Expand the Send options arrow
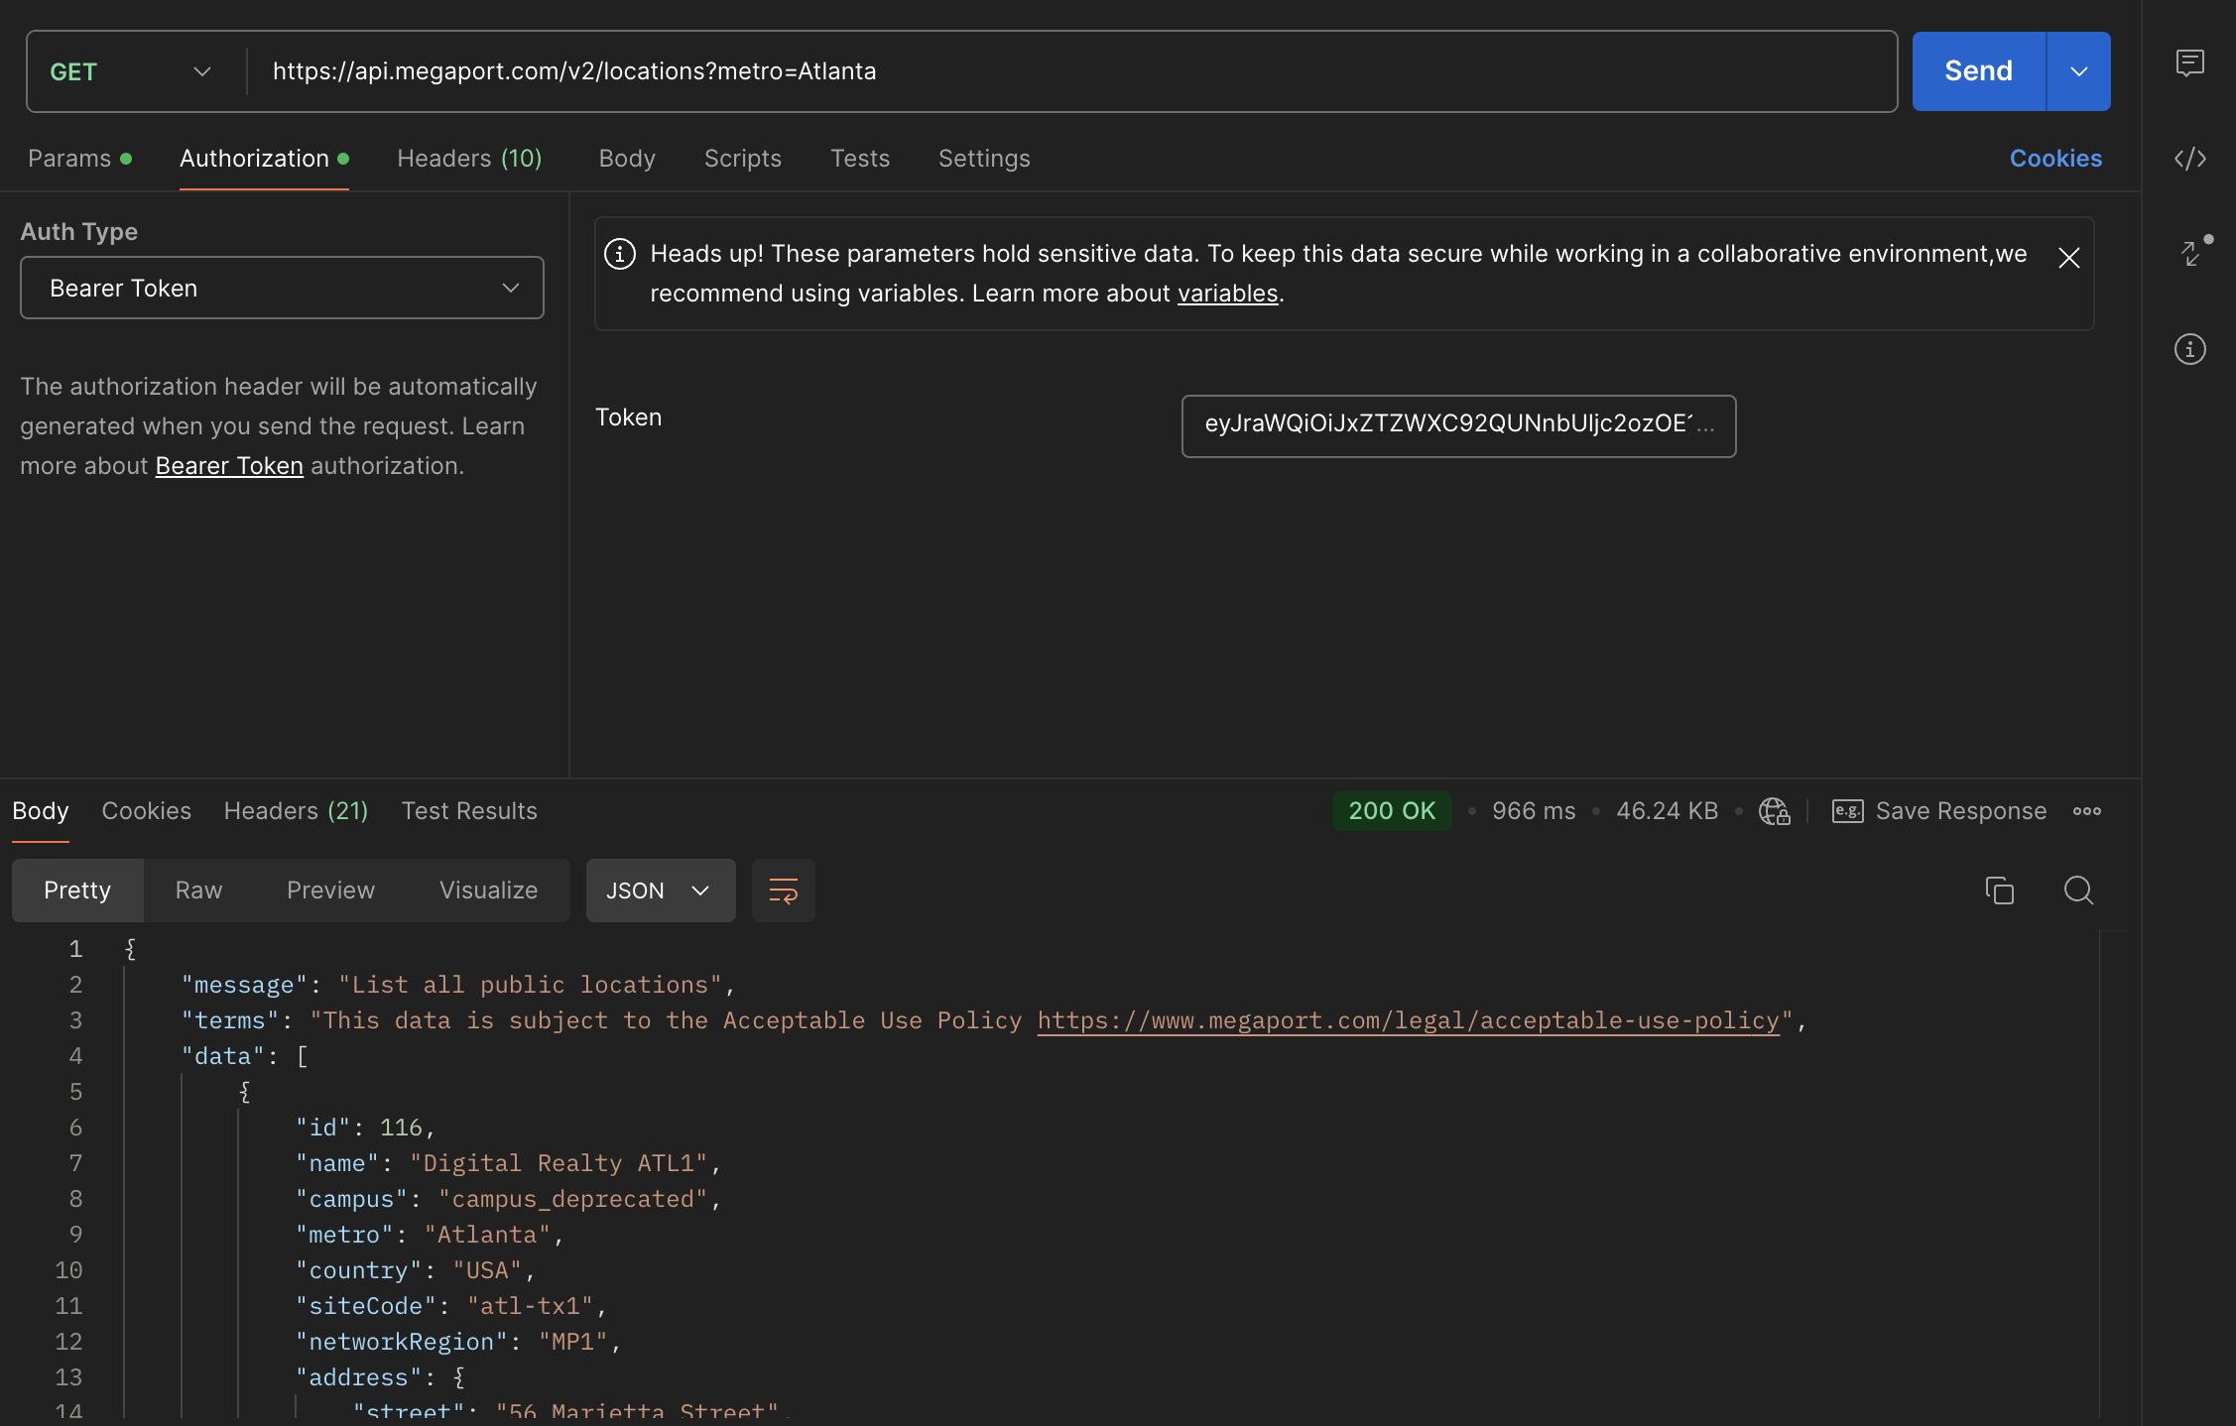 coord(2078,71)
